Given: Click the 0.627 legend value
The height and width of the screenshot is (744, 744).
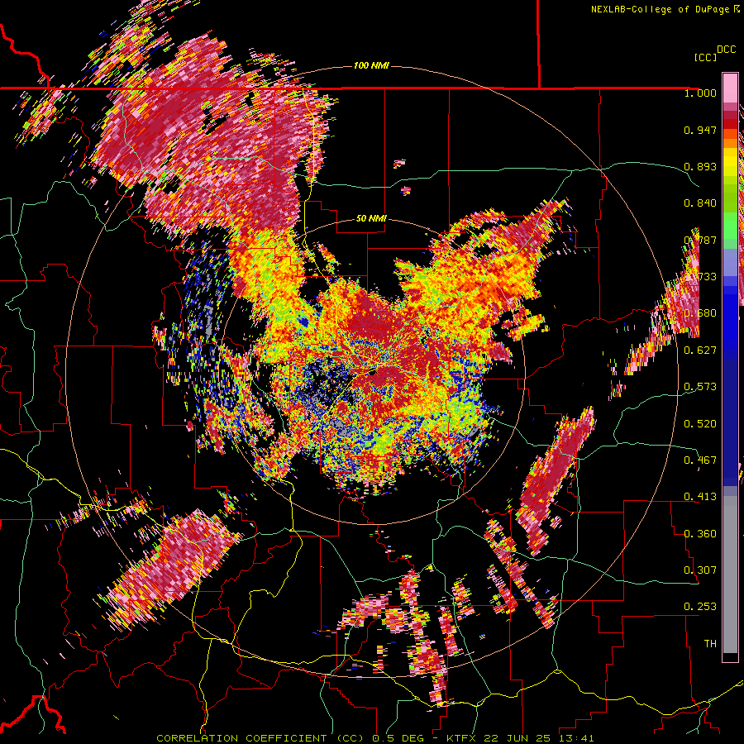Looking at the screenshot, I should coord(700,351).
